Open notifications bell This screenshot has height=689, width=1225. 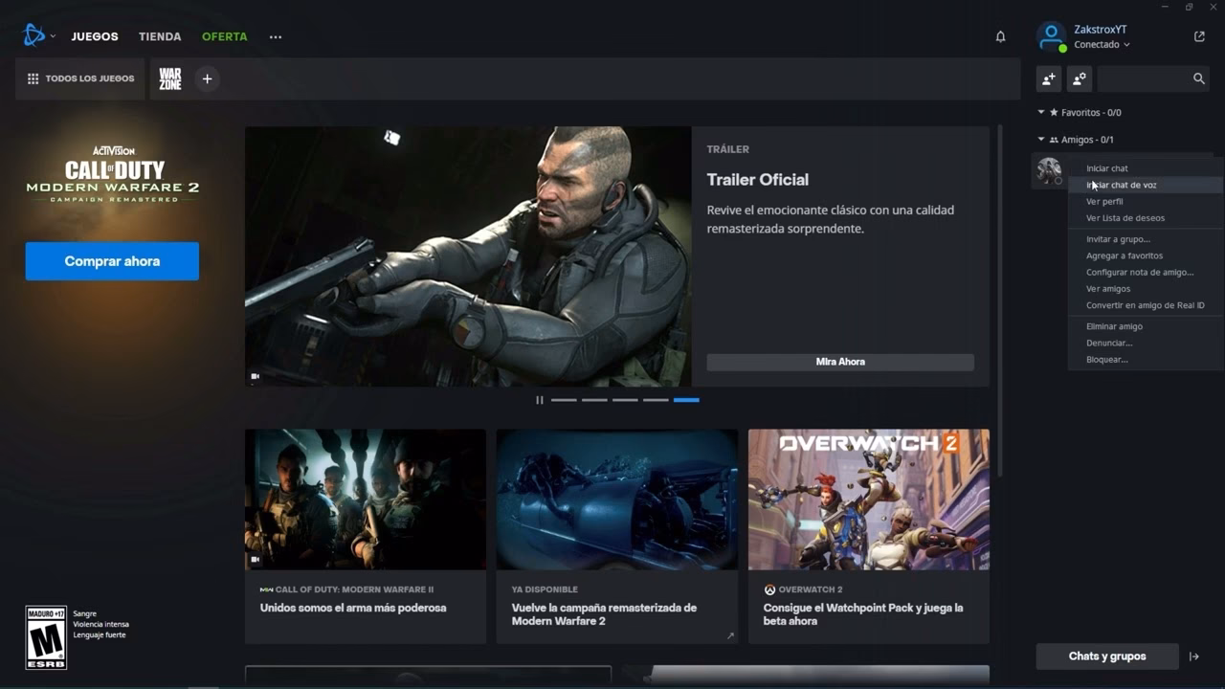(1000, 36)
